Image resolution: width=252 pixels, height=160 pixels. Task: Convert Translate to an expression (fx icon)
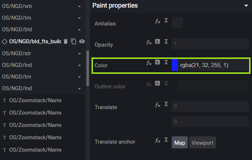[157, 104]
